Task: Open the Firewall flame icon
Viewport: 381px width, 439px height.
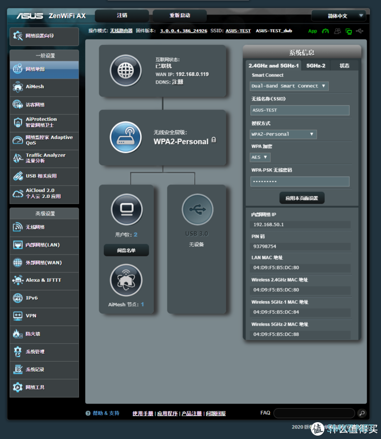Action: 17,334
